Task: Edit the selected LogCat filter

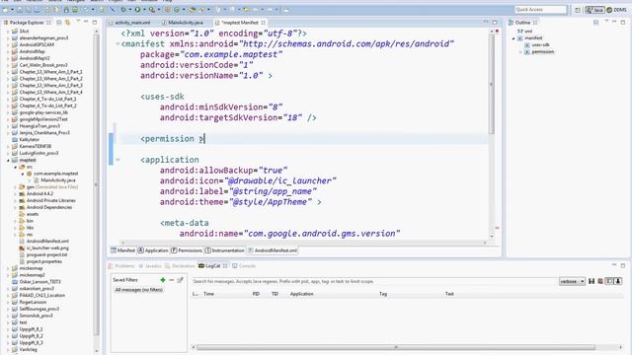Action: 180,280
